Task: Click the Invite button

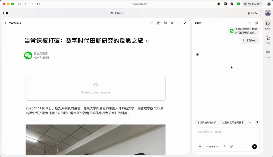Action: tap(252, 13)
